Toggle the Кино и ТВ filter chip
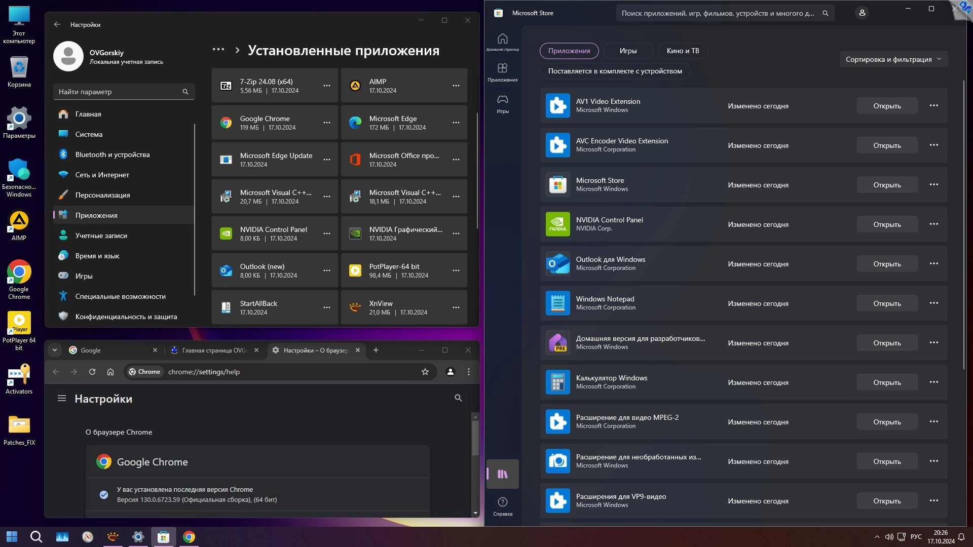 point(682,51)
